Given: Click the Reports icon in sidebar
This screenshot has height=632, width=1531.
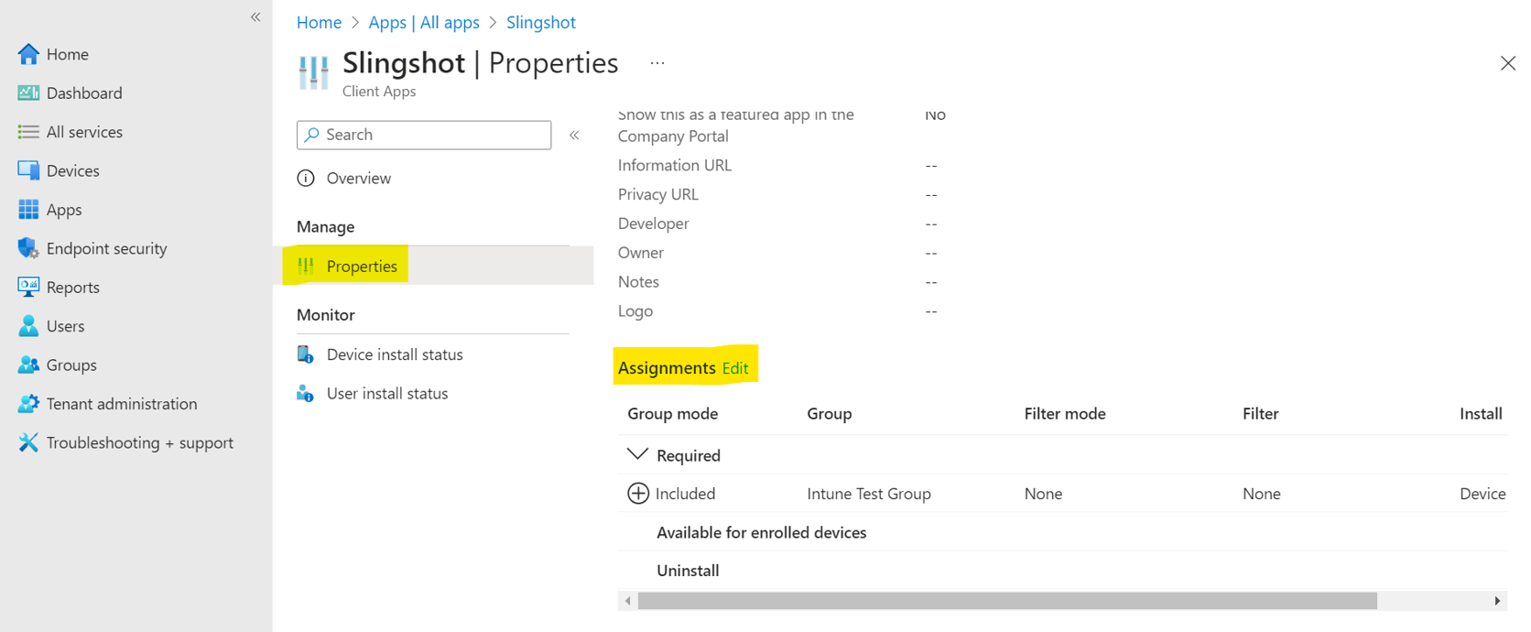Looking at the screenshot, I should pyautogui.click(x=28, y=287).
